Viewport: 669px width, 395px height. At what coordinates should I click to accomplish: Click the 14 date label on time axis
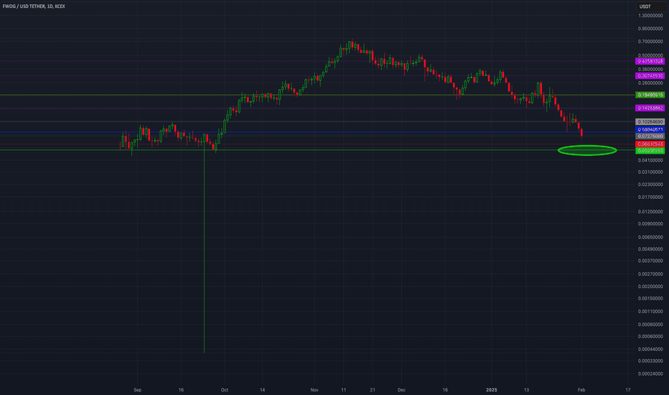263,390
